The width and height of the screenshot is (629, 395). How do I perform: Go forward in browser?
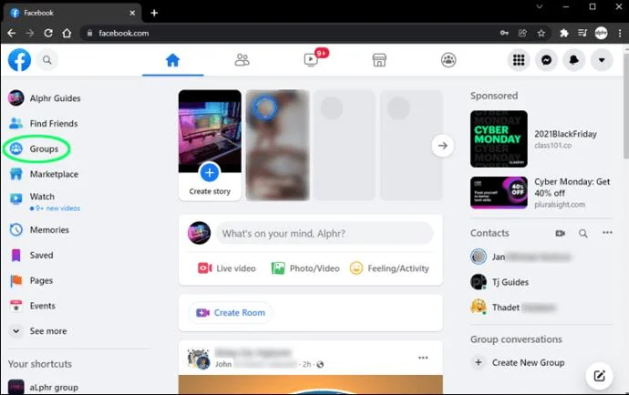pos(30,33)
